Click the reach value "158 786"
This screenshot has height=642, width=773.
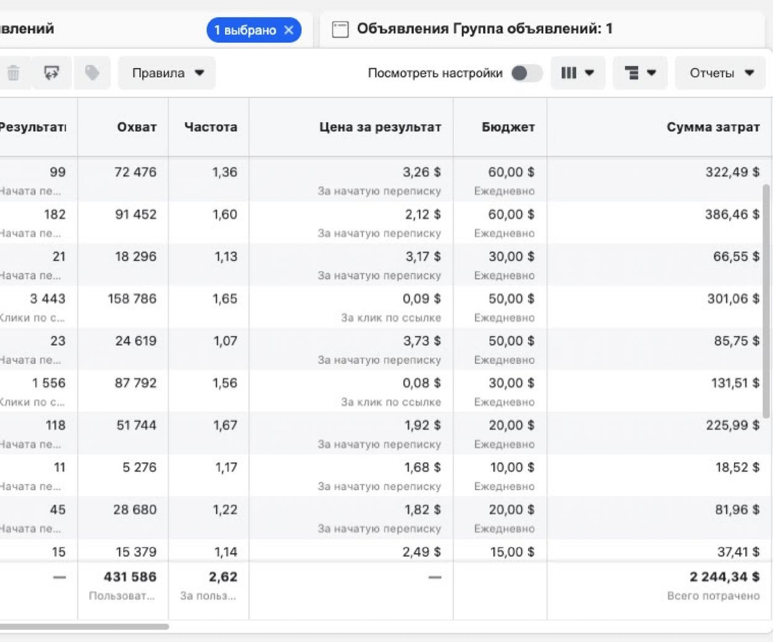pyautogui.click(x=132, y=299)
